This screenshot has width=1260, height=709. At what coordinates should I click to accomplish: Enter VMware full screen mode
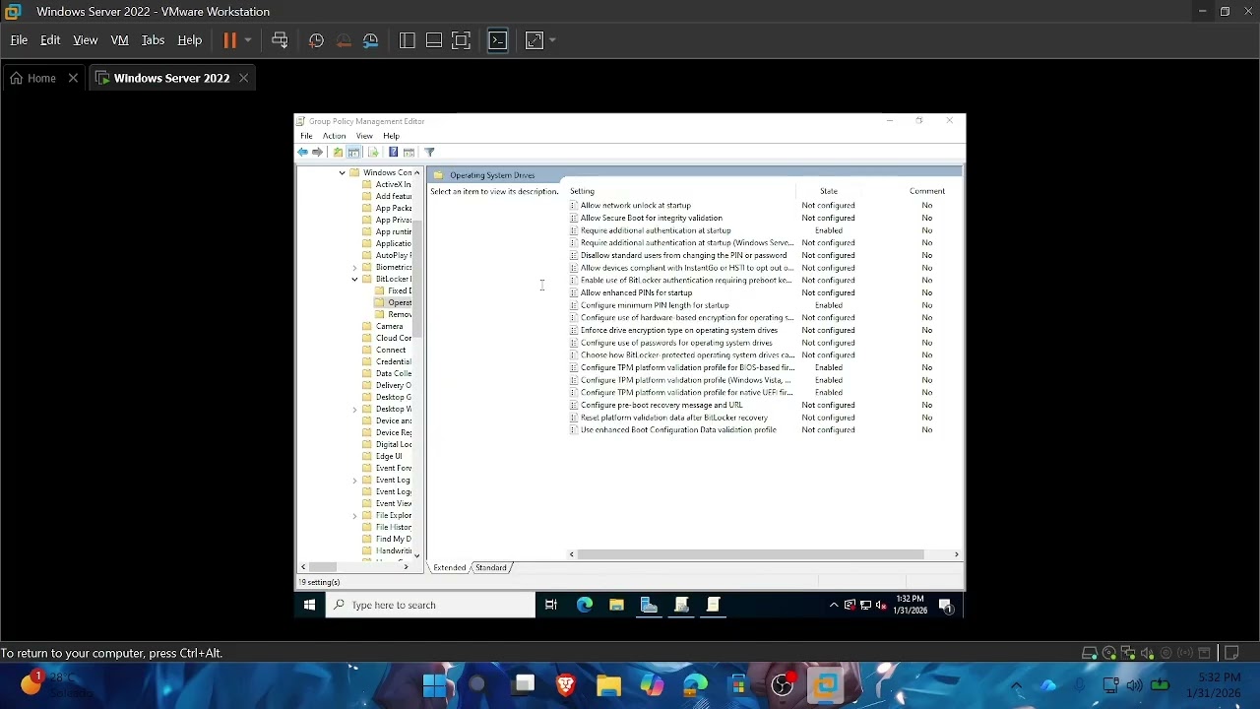point(461,40)
